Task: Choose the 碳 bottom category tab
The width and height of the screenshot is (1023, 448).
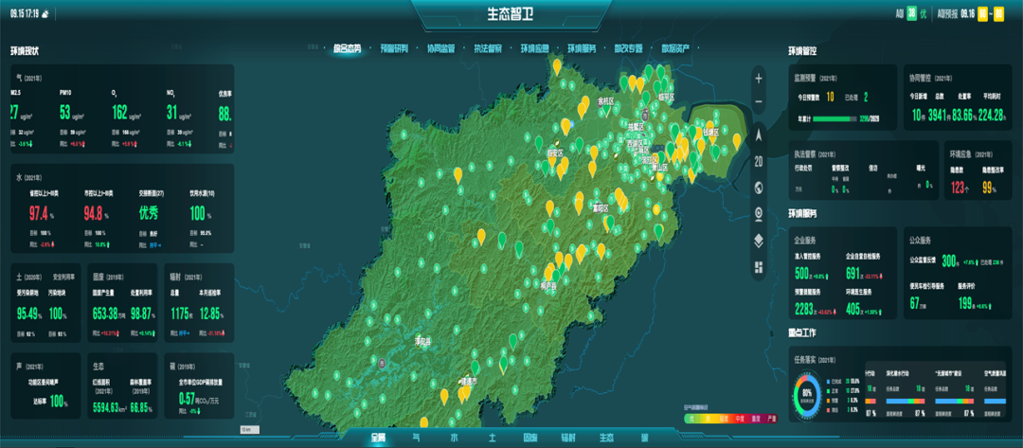Action: click(x=645, y=438)
